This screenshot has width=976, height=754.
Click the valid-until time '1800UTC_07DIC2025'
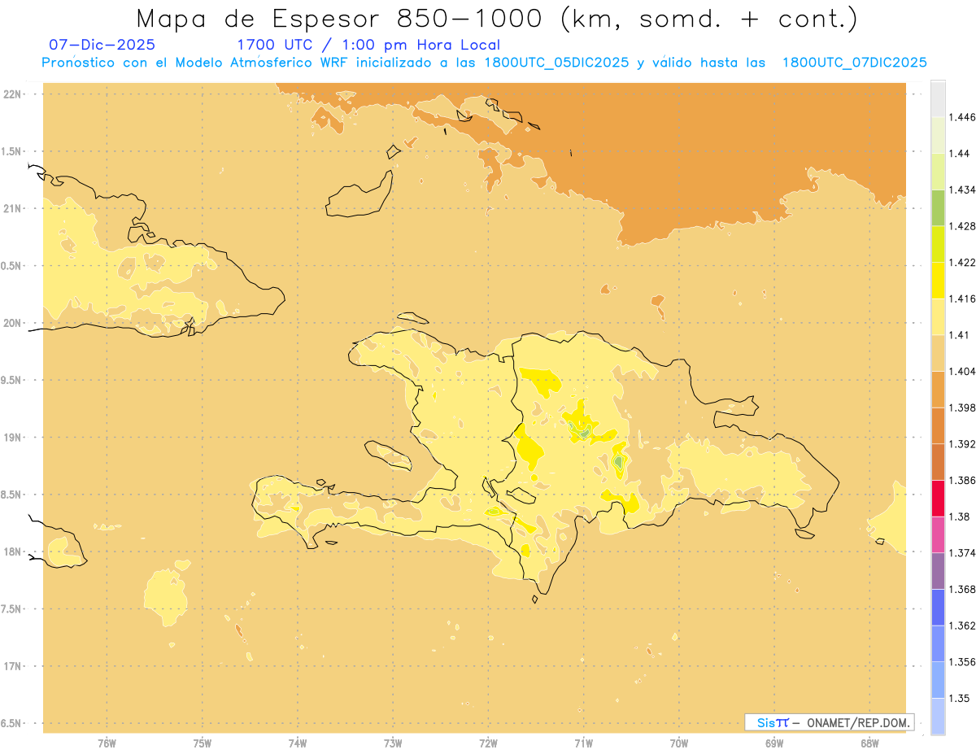click(854, 63)
